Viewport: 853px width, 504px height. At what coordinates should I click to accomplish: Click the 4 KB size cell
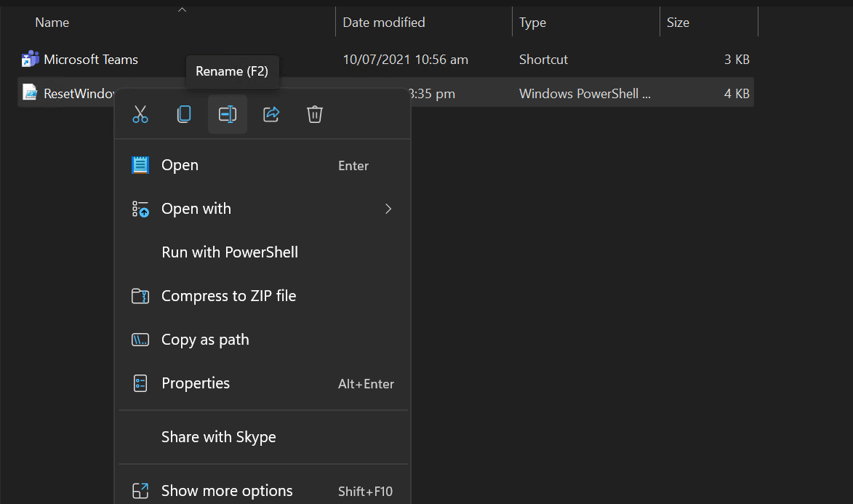click(x=737, y=94)
